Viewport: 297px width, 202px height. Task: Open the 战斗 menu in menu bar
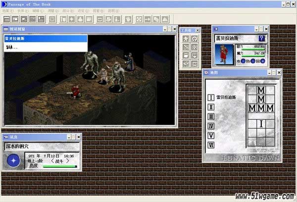(68, 11)
